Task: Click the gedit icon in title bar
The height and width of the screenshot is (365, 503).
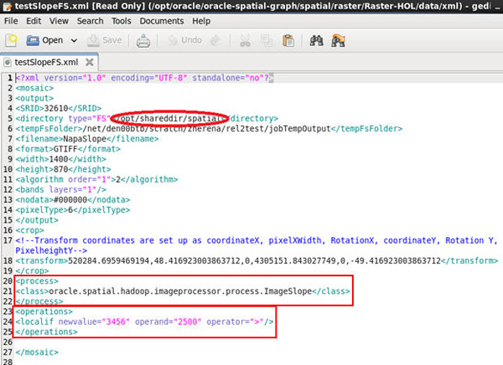Action: pyautogui.click(x=7, y=6)
